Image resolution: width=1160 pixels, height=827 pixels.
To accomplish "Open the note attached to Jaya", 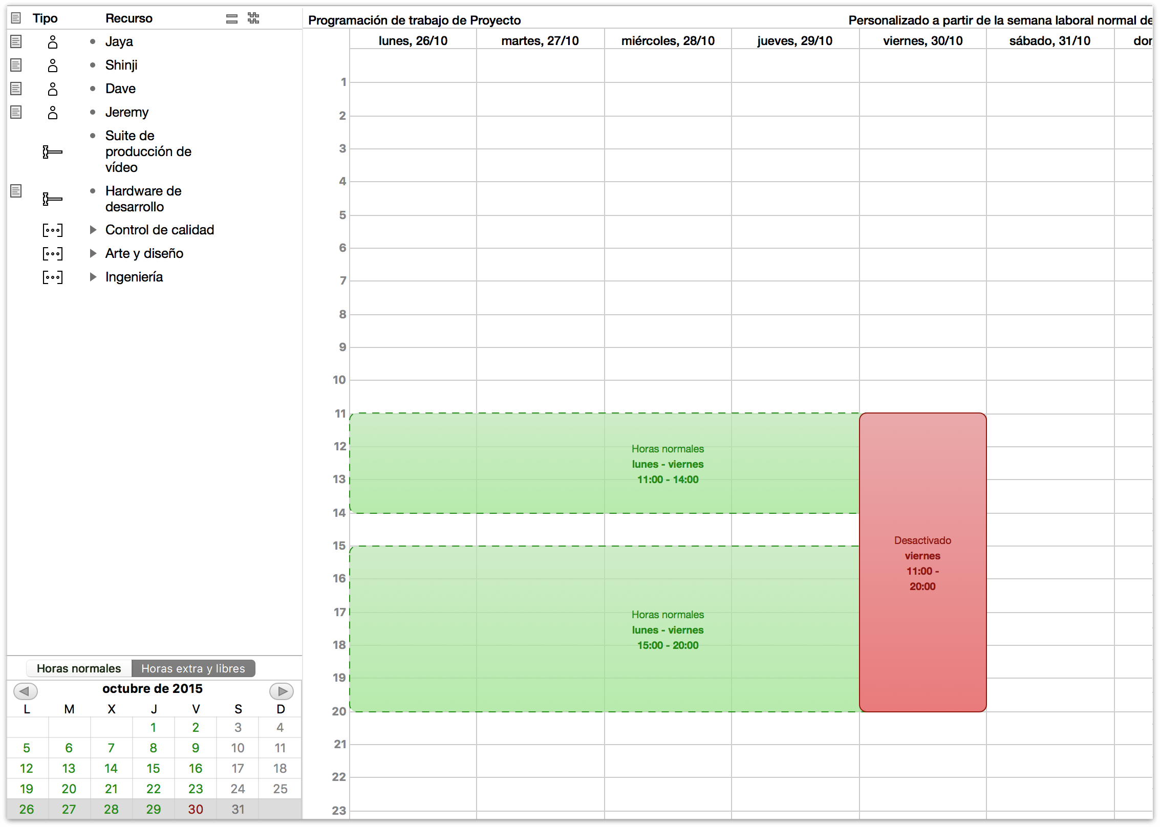I will point(16,41).
